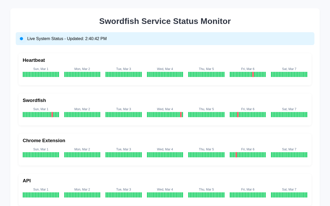The width and height of the screenshot is (330, 206).
Task: Click the Tue, Mar 3 label under Chrome Extension
Action: click(x=123, y=149)
